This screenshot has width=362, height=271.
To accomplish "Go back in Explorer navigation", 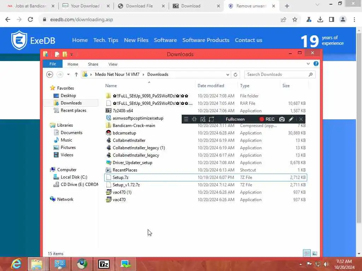I will [x=49, y=74].
